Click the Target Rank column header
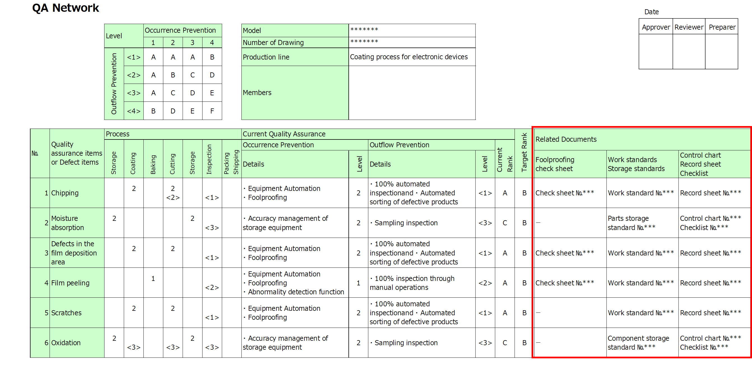This screenshot has width=752, height=367. 524,153
